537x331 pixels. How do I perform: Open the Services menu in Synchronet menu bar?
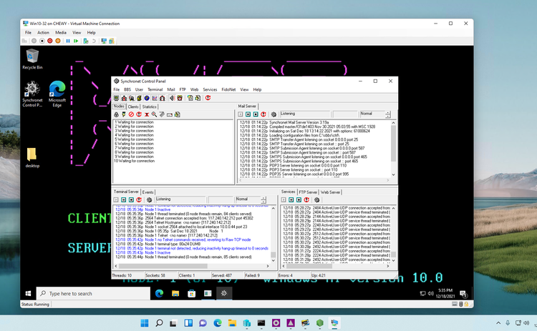point(210,89)
